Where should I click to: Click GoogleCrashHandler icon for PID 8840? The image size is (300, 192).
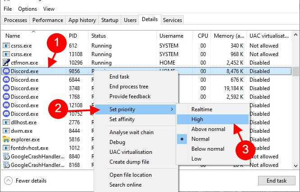(6, 157)
